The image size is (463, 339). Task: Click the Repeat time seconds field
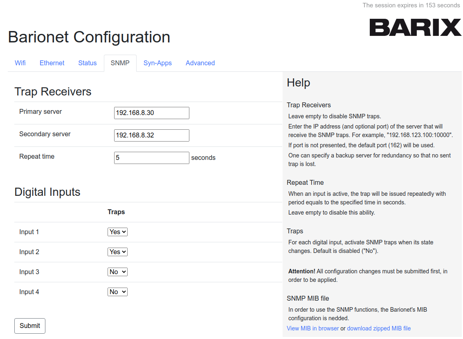tap(151, 158)
